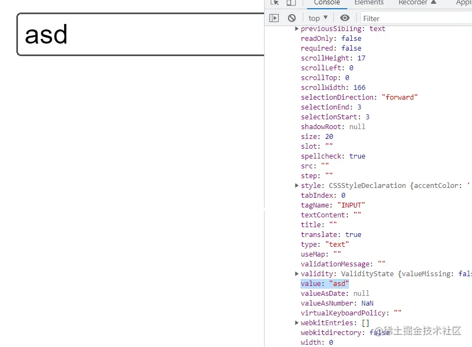
Task: Select the selectionStart: 3 row
Action: [x=335, y=117]
